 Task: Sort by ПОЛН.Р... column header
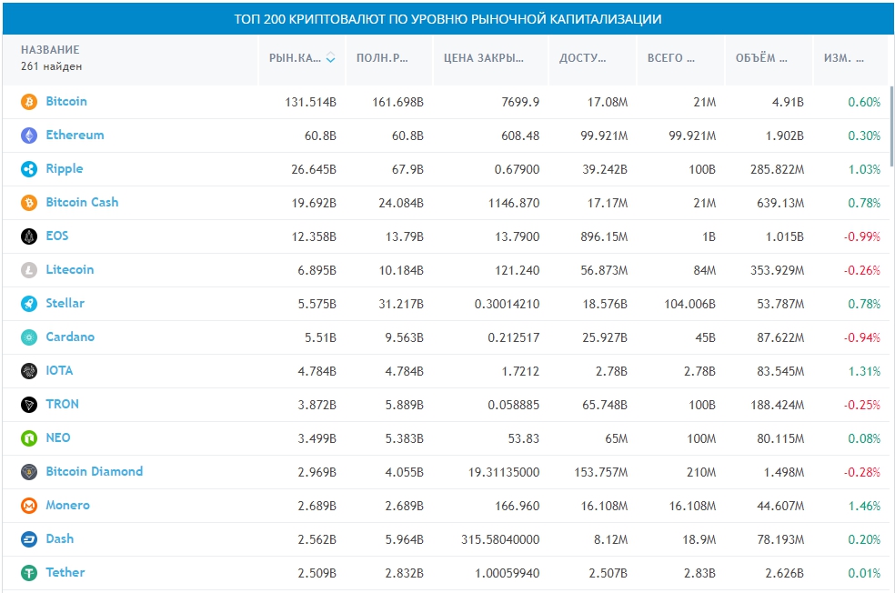coord(382,58)
